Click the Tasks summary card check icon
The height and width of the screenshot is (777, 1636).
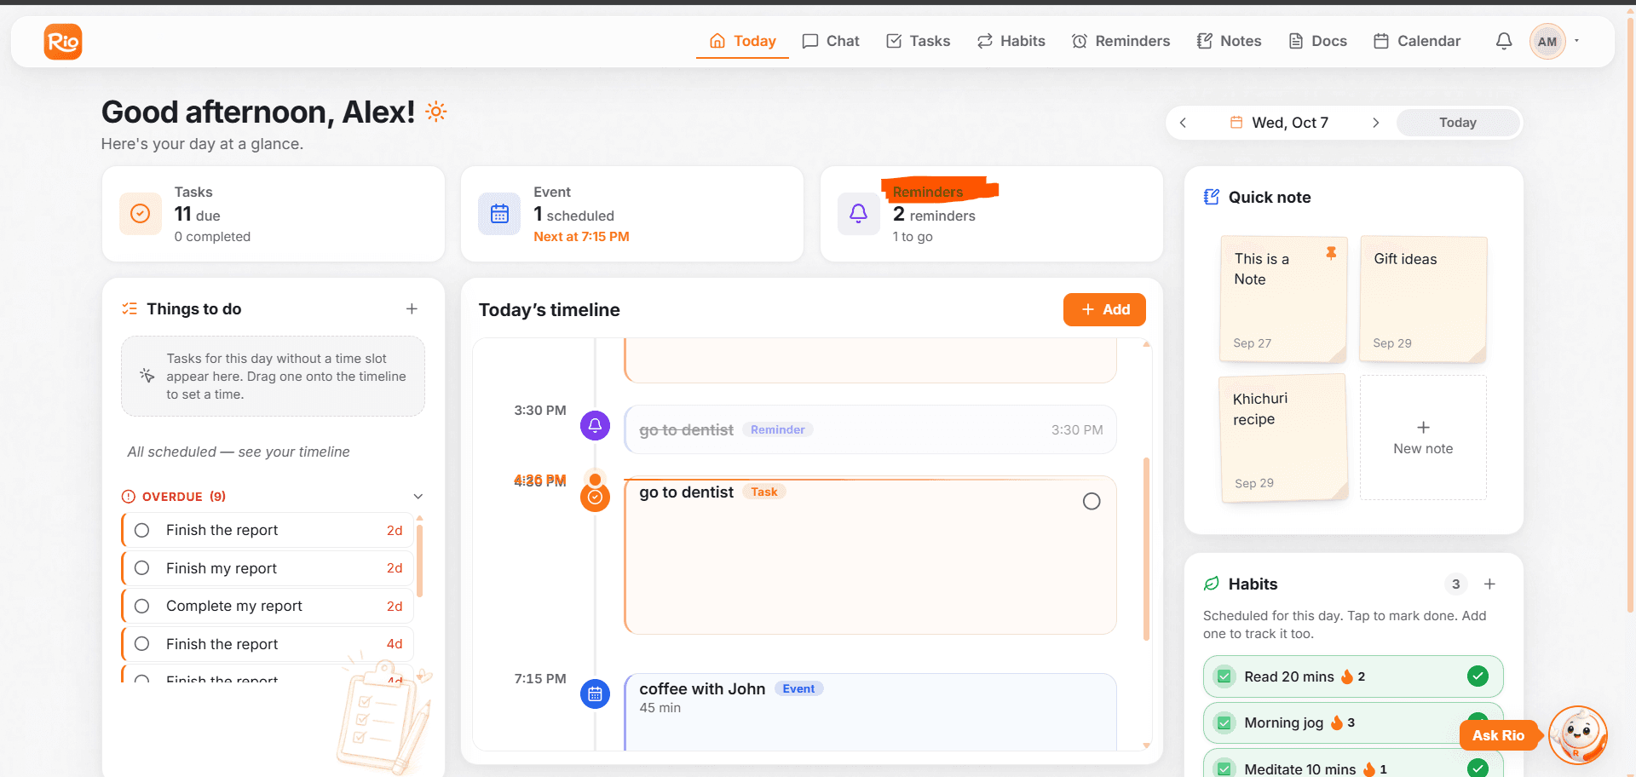141,214
